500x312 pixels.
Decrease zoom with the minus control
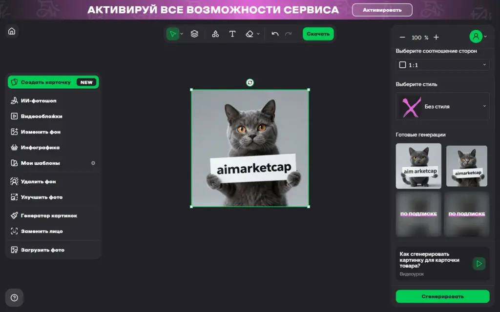[402, 37]
